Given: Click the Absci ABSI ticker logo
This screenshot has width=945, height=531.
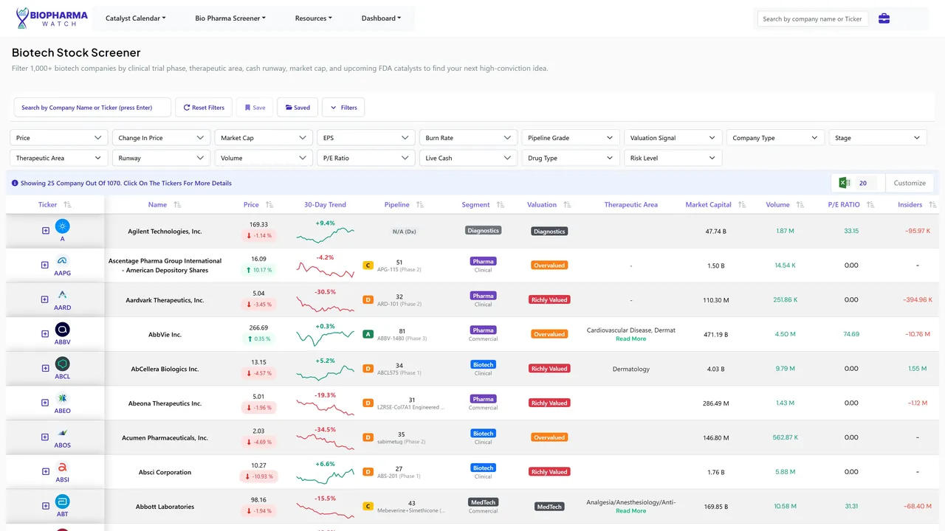Looking at the screenshot, I should click(63, 467).
